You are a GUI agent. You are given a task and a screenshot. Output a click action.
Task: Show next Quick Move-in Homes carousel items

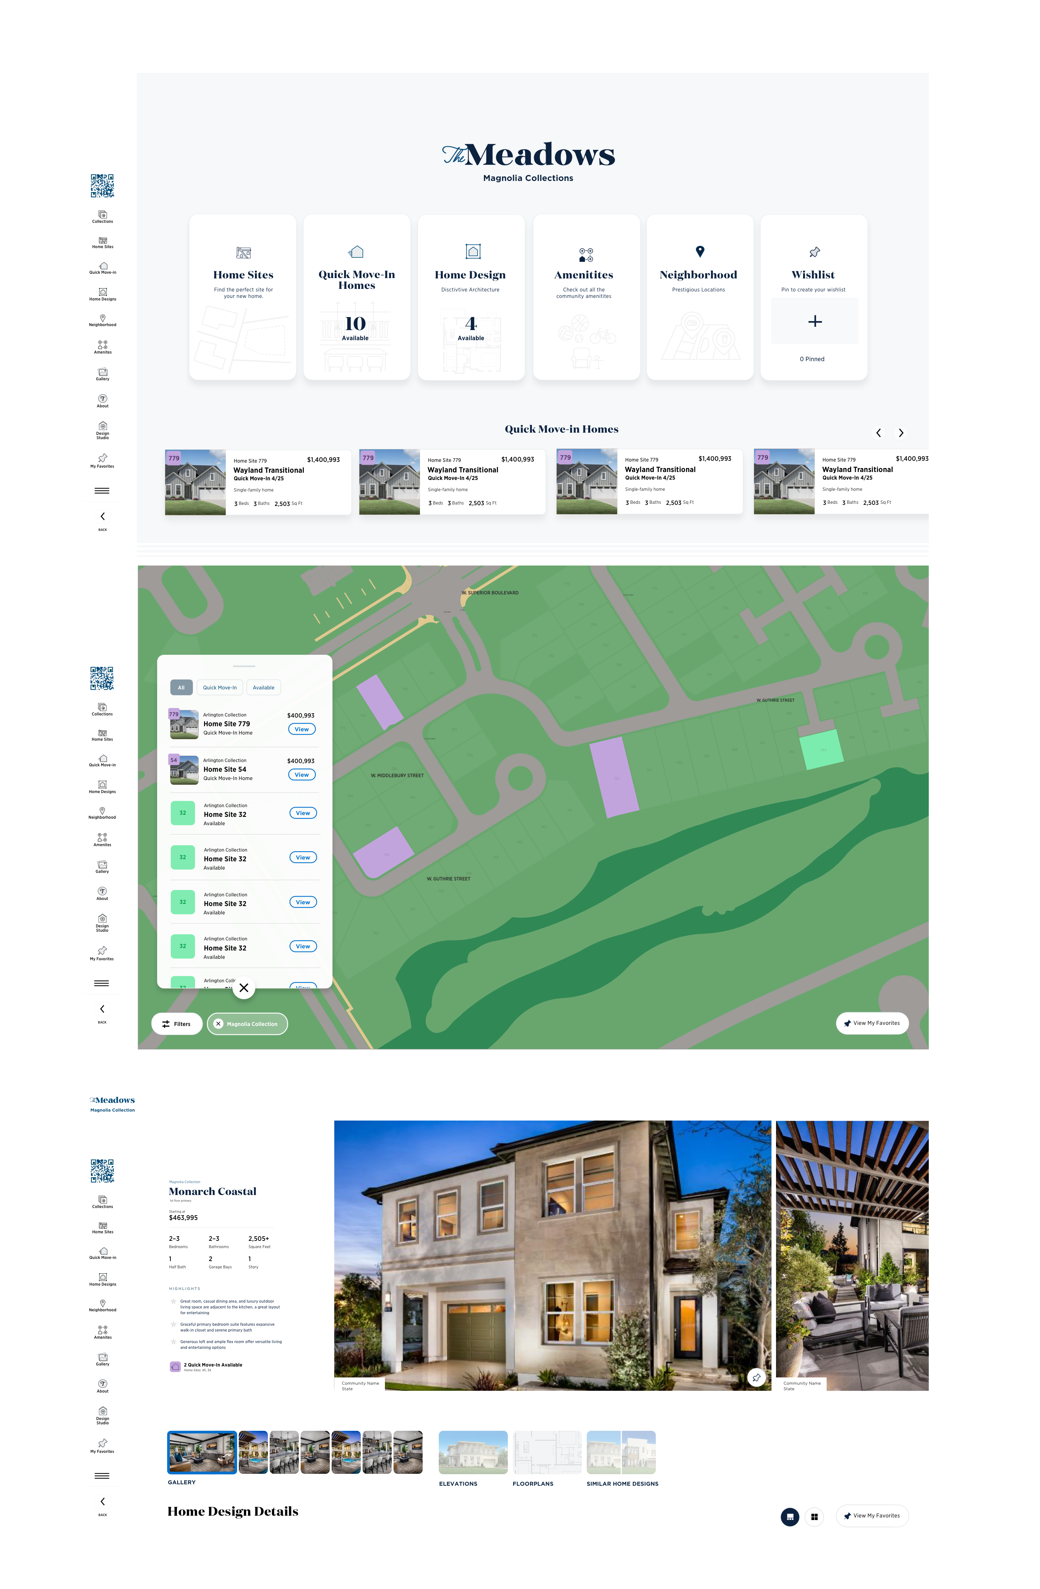[x=901, y=433]
